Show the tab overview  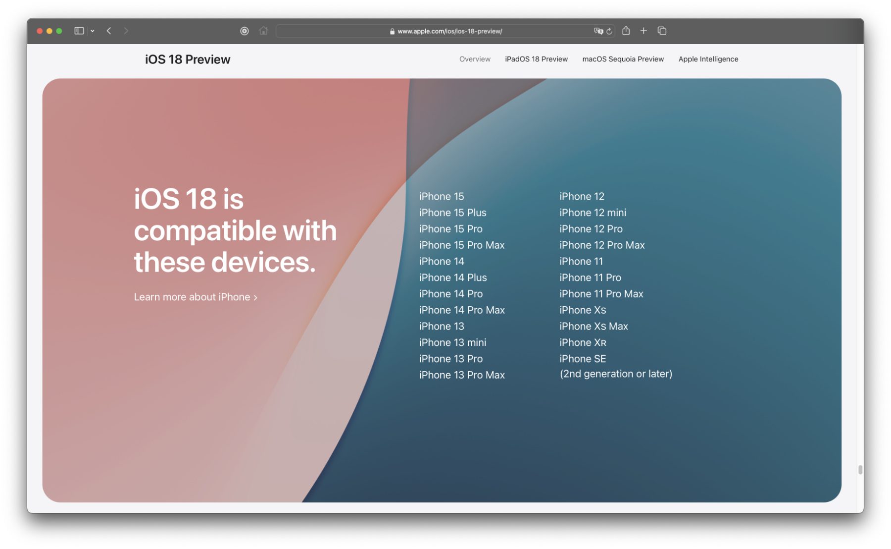pos(662,31)
